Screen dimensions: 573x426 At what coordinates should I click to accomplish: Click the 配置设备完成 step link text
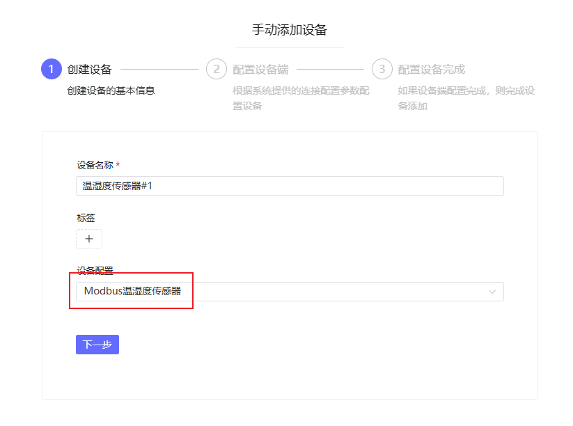tap(432, 68)
